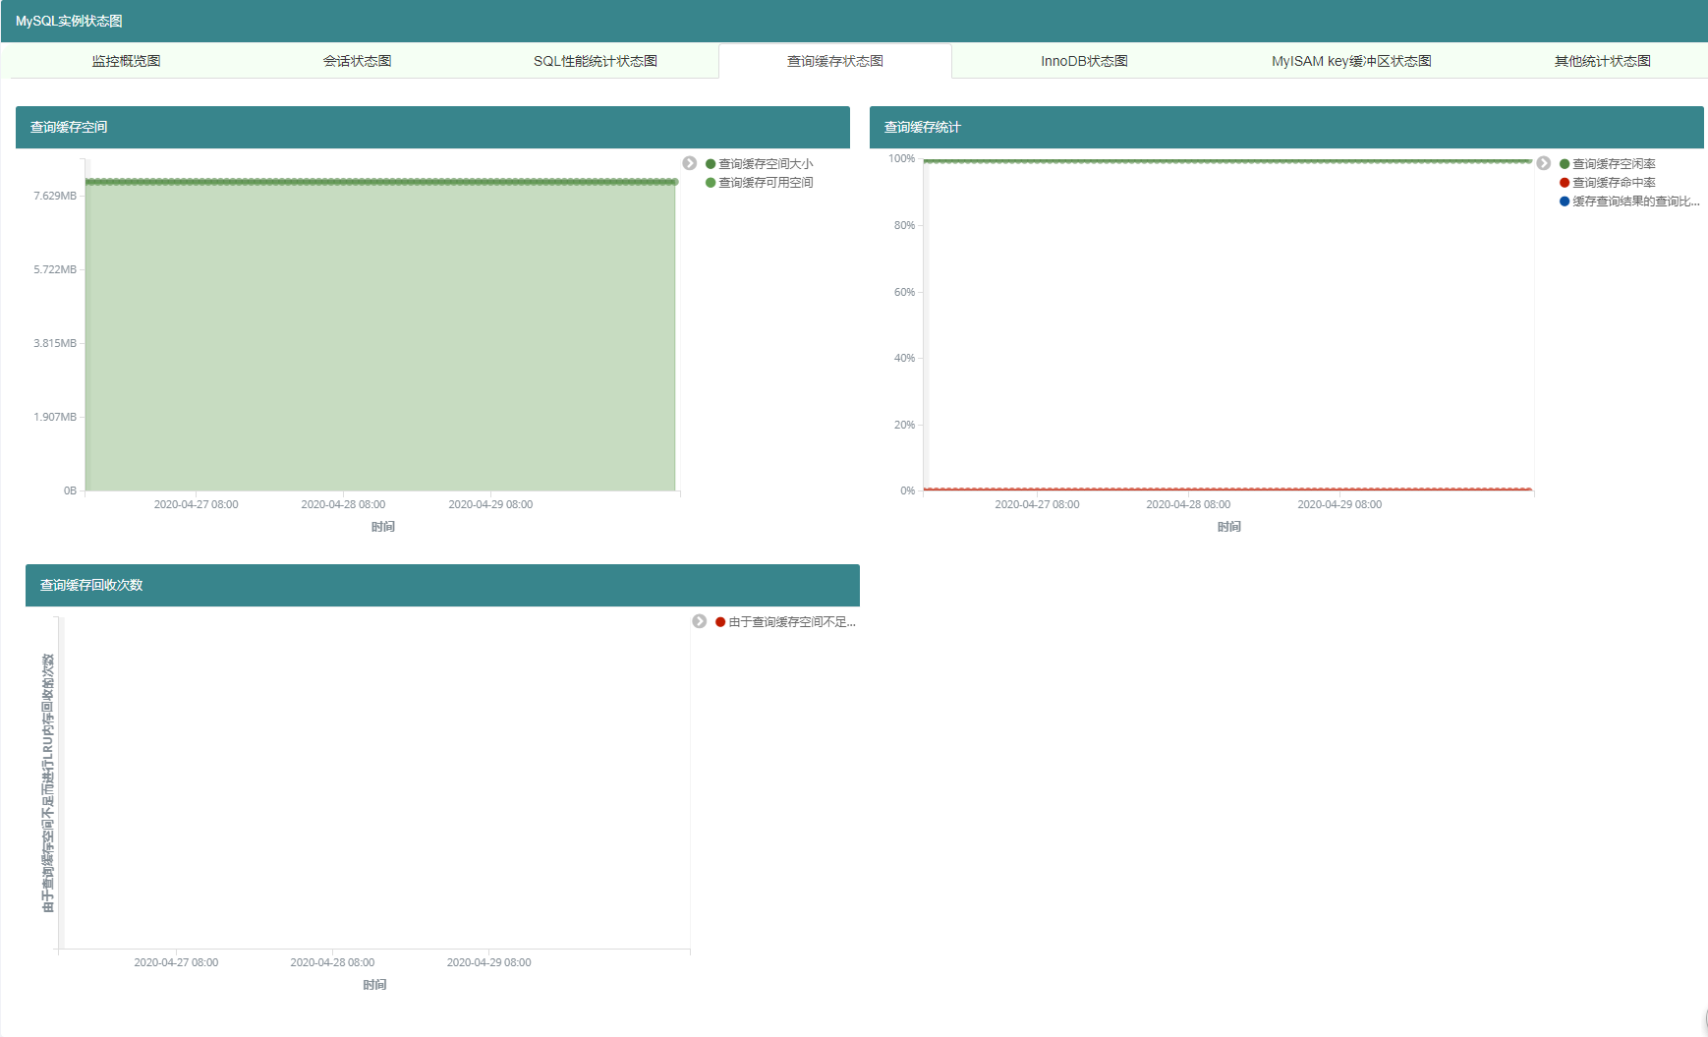Click the 3.815MB axis label
Viewport: 1708px width, 1037px height.
tap(55, 343)
